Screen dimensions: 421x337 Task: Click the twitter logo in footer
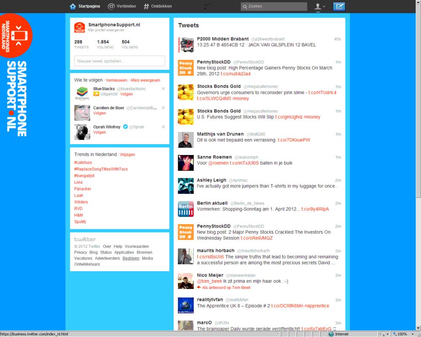pos(85,239)
